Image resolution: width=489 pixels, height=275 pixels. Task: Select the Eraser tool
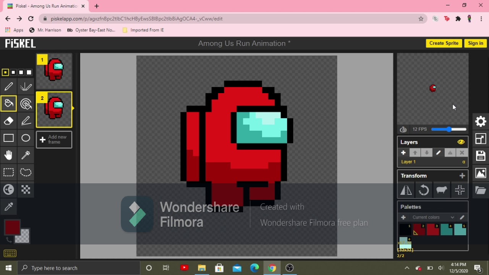tap(8, 121)
